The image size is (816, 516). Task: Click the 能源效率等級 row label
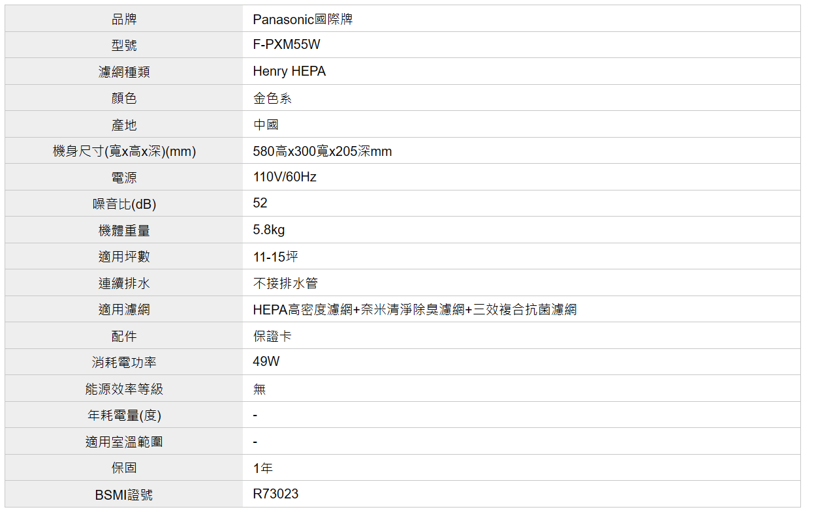(124, 389)
